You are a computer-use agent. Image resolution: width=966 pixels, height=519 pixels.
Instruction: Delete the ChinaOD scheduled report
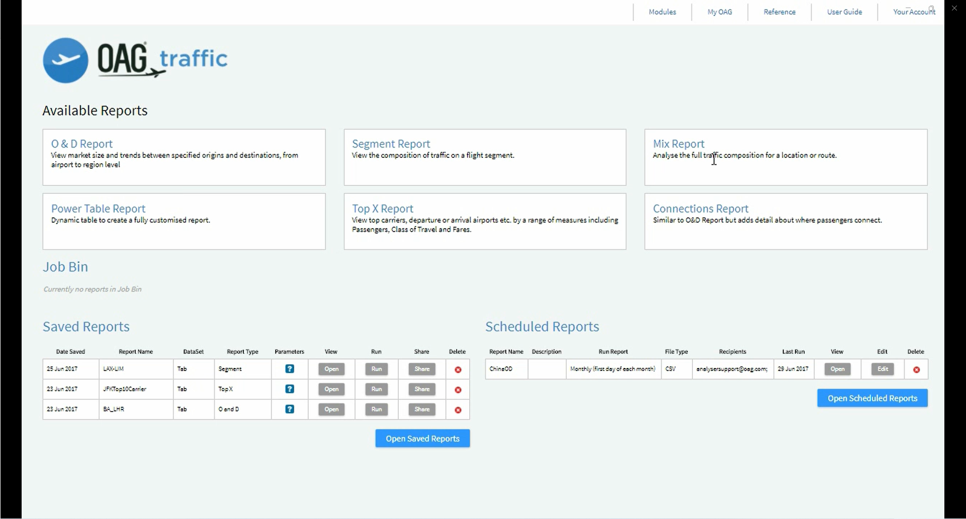(x=917, y=370)
